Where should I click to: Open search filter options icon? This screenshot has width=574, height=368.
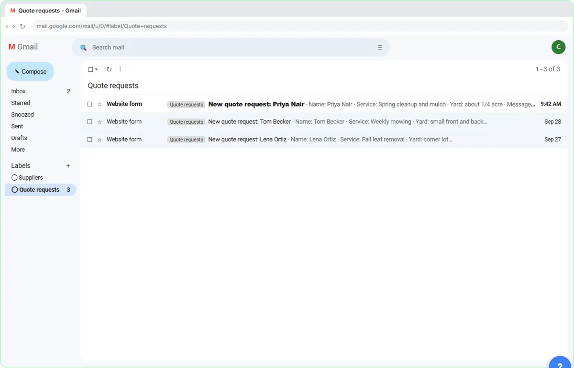tap(380, 47)
